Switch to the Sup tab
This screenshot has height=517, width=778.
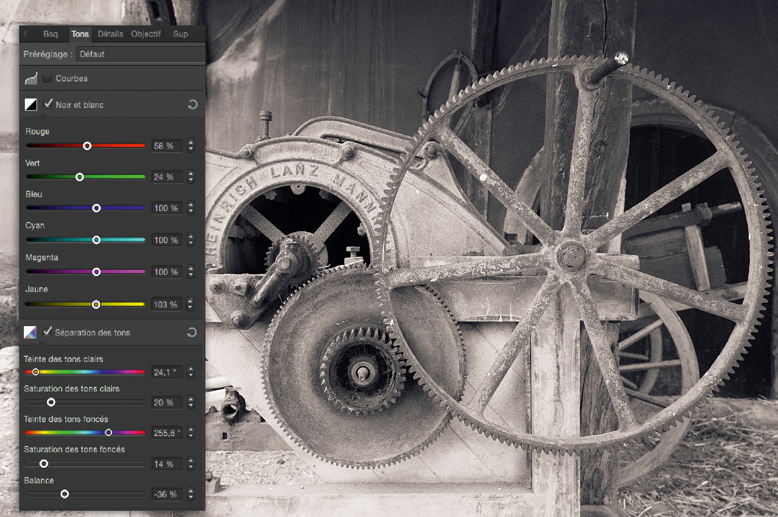[x=180, y=34]
